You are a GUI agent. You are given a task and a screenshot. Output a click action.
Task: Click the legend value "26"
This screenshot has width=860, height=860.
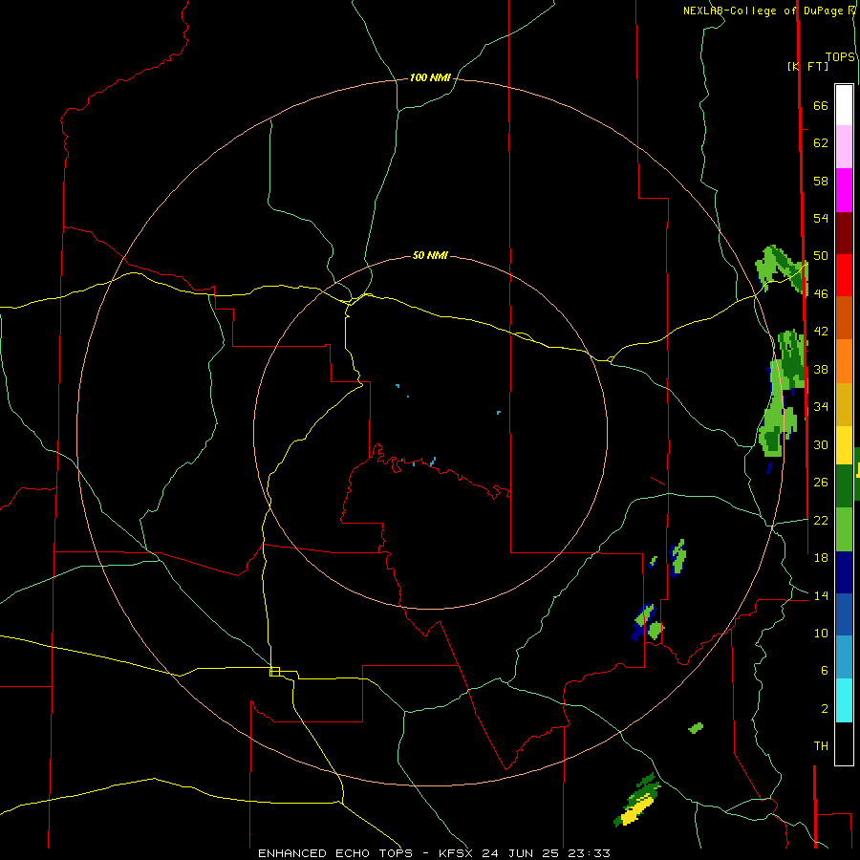[x=821, y=483]
